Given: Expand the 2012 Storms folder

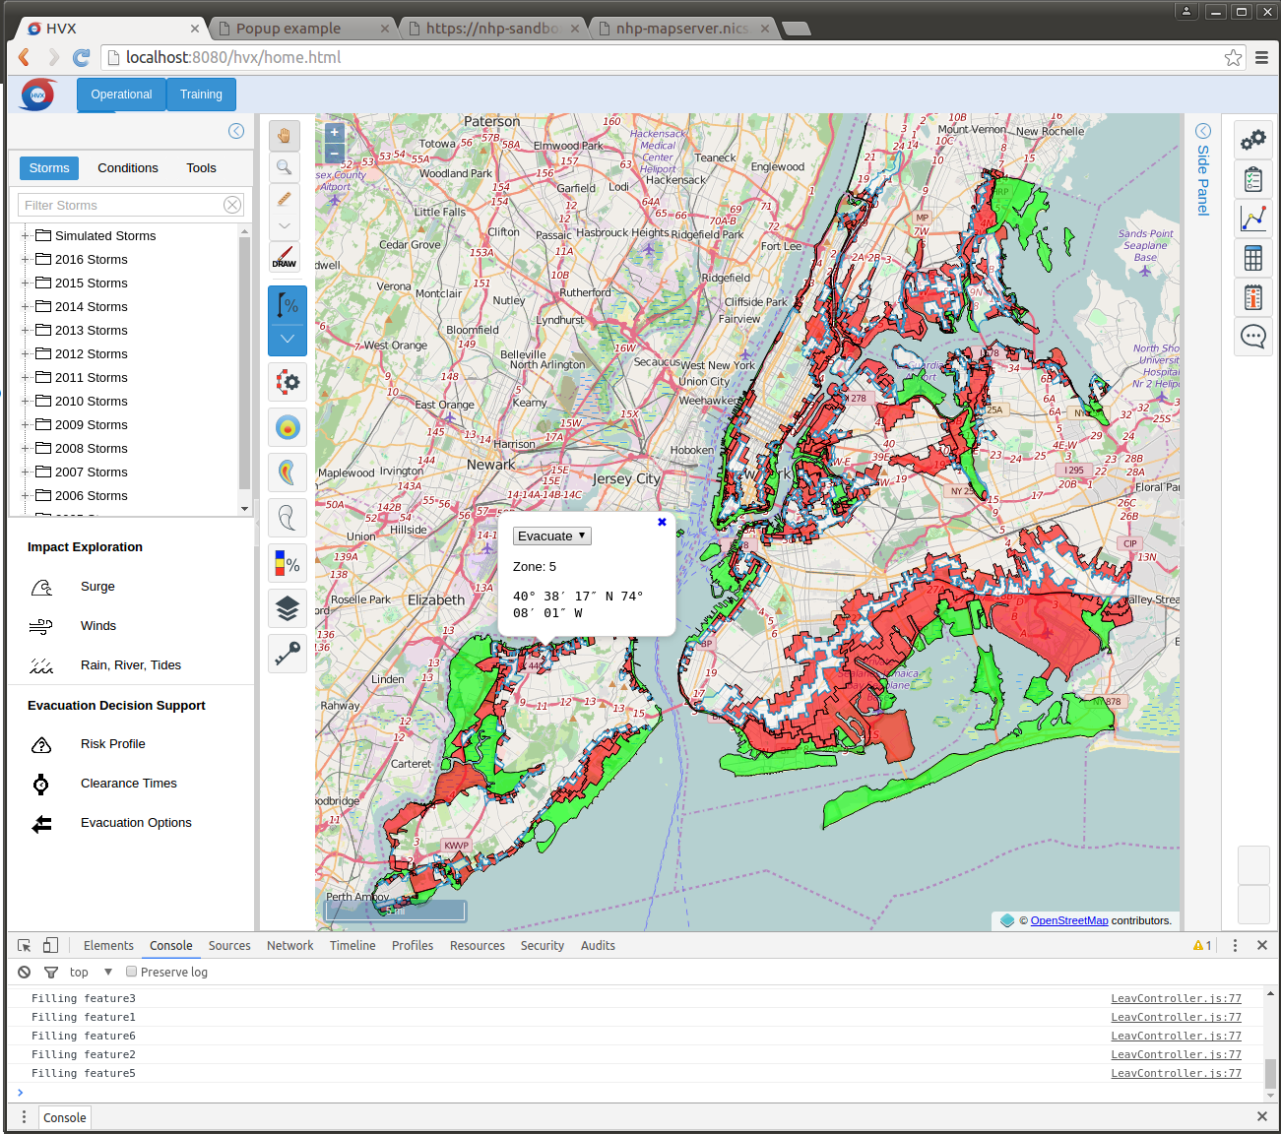Looking at the screenshot, I should coord(26,354).
